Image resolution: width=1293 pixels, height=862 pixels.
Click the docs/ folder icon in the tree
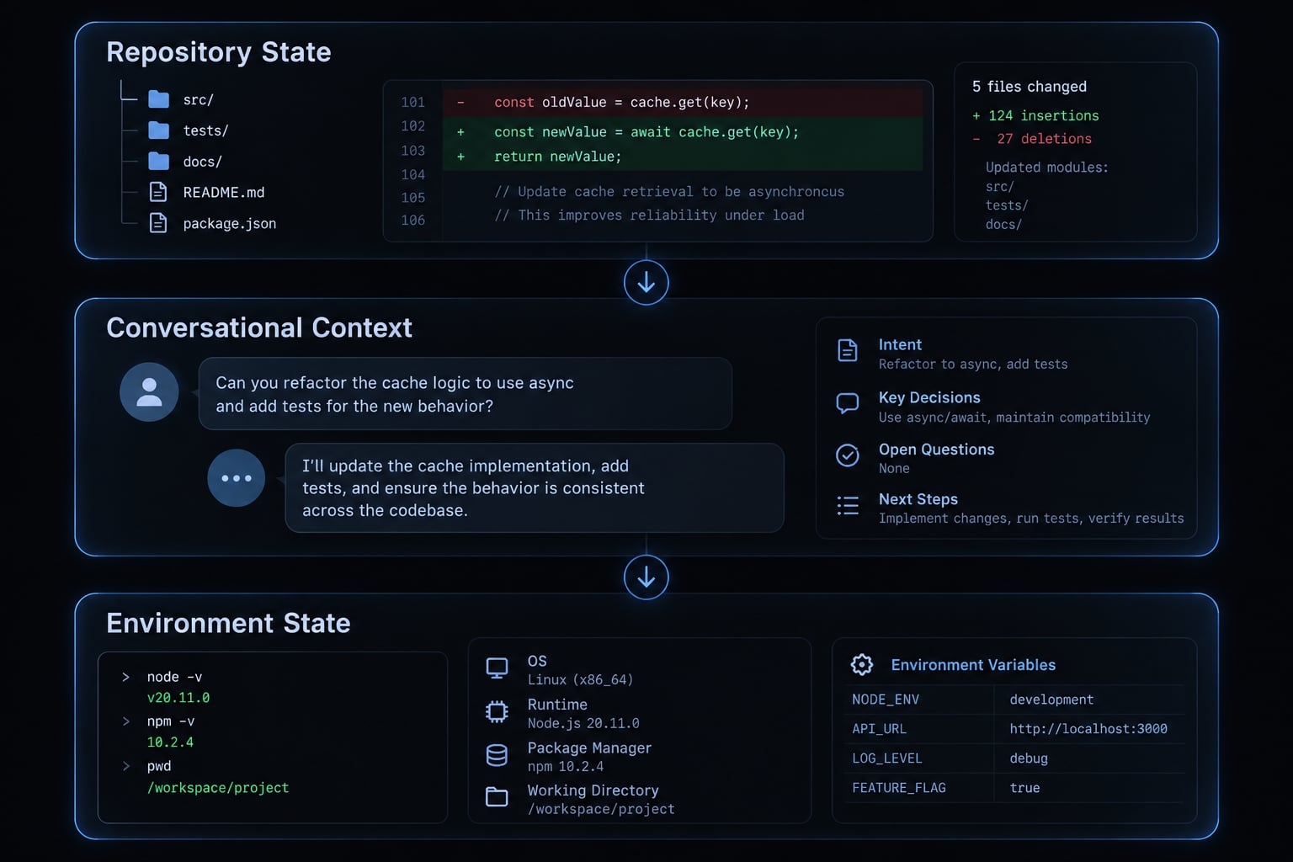[x=158, y=161]
